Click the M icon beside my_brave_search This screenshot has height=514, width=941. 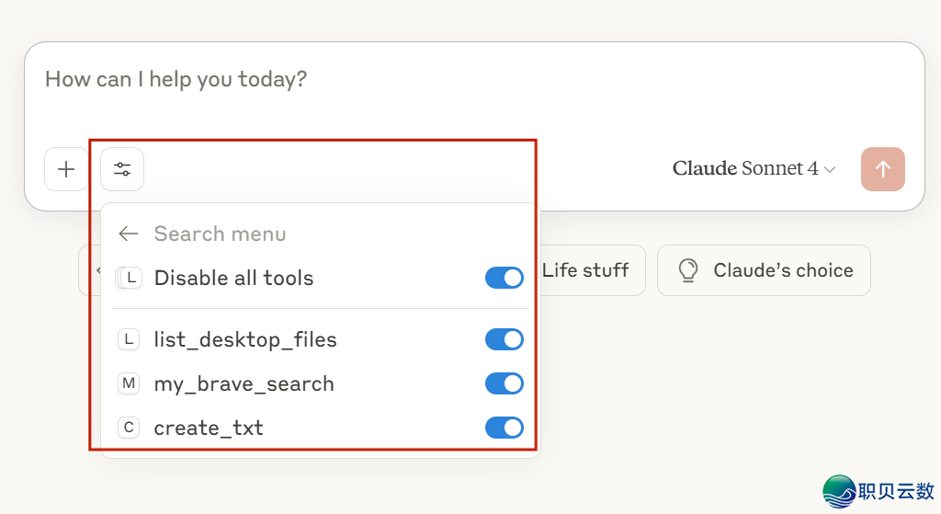[x=129, y=383]
